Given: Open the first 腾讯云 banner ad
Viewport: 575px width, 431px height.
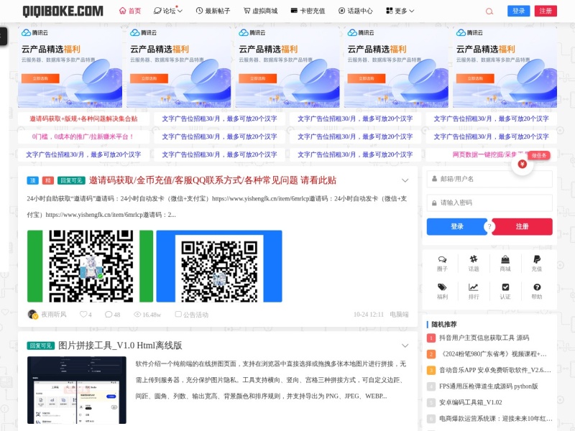Looking at the screenshot, I should tap(70, 67).
